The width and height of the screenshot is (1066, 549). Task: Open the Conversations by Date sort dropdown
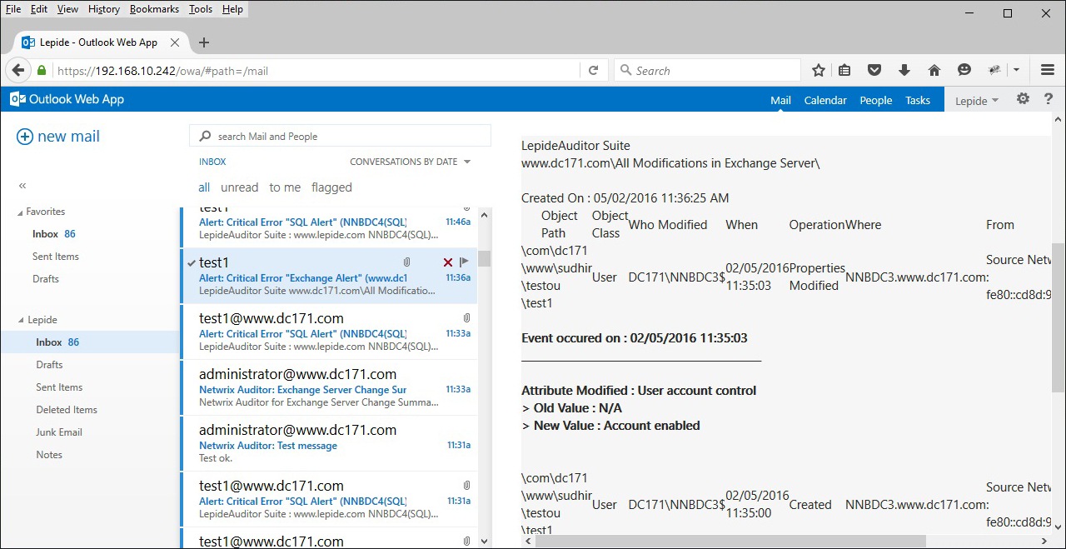pyautogui.click(x=410, y=161)
